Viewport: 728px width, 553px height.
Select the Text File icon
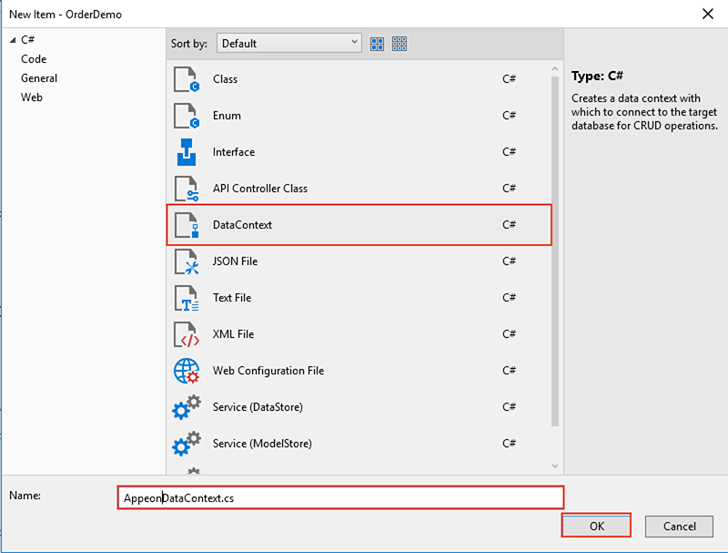(186, 298)
